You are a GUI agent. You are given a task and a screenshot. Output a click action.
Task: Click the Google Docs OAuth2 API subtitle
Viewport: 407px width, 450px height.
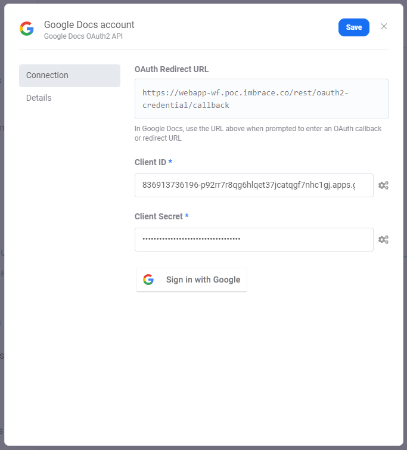pyautogui.click(x=83, y=36)
